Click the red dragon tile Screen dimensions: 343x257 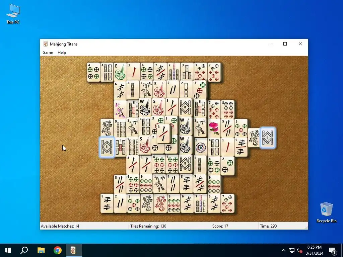[160, 203]
